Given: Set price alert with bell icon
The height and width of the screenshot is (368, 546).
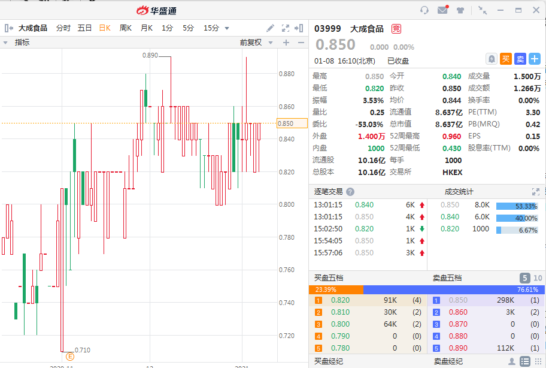Looking at the screenshot, I should click(491, 59).
